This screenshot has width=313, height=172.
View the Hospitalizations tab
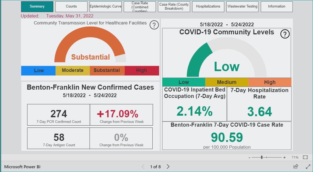pyautogui.click(x=208, y=6)
